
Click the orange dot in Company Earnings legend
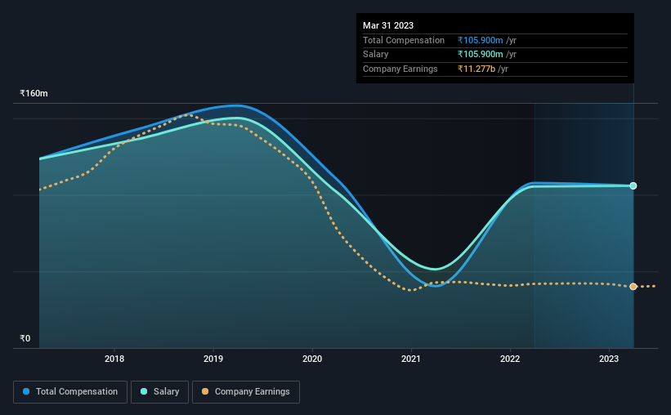point(205,391)
